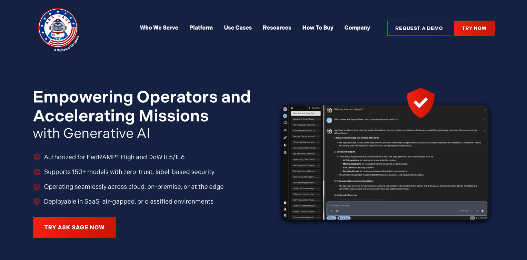Viewport: 527px width, 260px height.
Task: Open the user profile icon in app sidebar
Action: [285, 209]
